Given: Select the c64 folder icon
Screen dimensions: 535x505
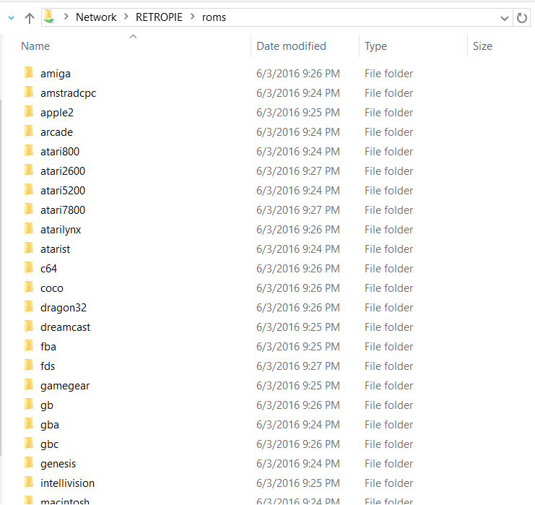Looking at the screenshot, I should (30, 268).
